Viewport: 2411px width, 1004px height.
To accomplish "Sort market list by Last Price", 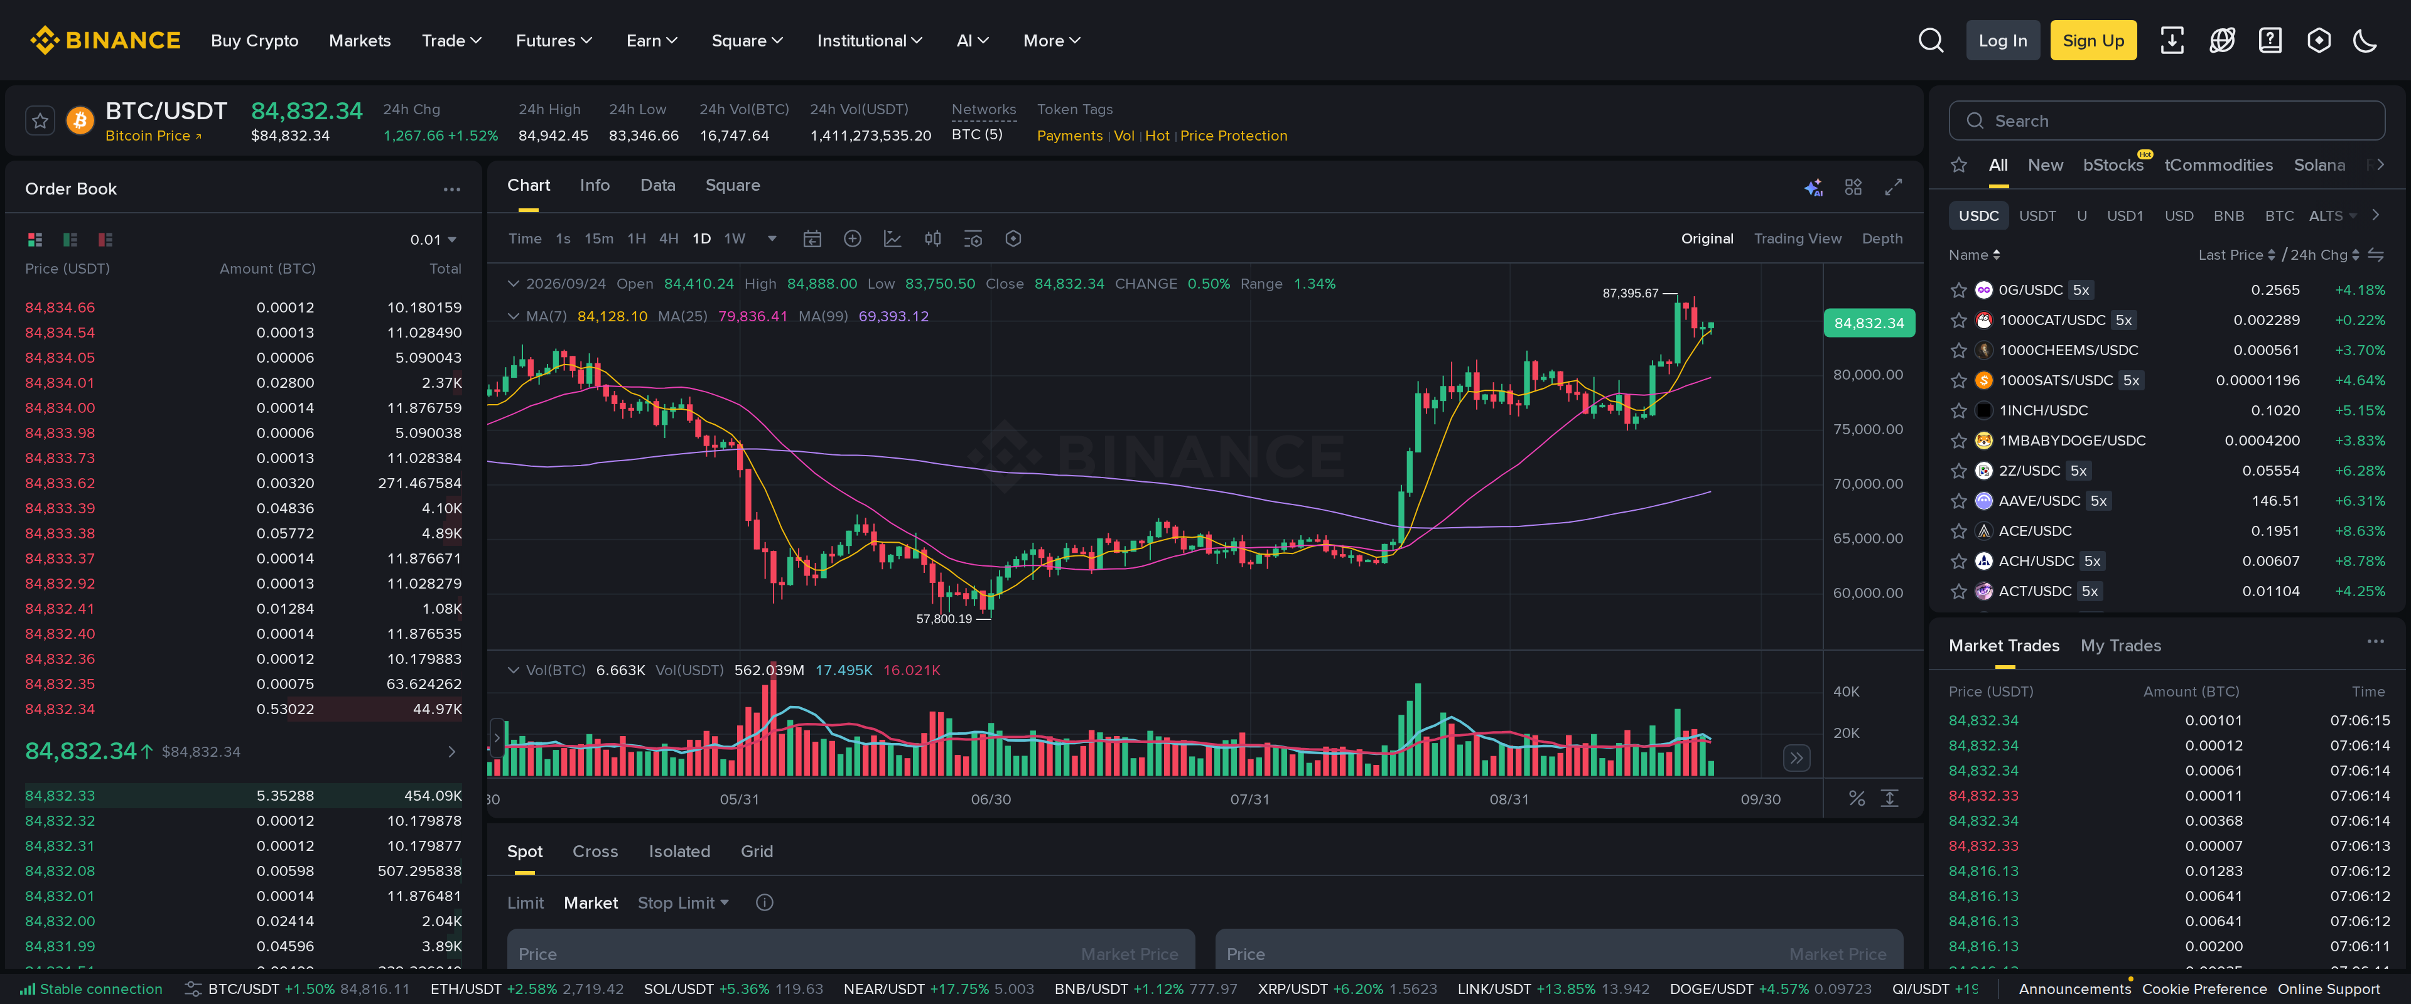I will pos(2236,255).
